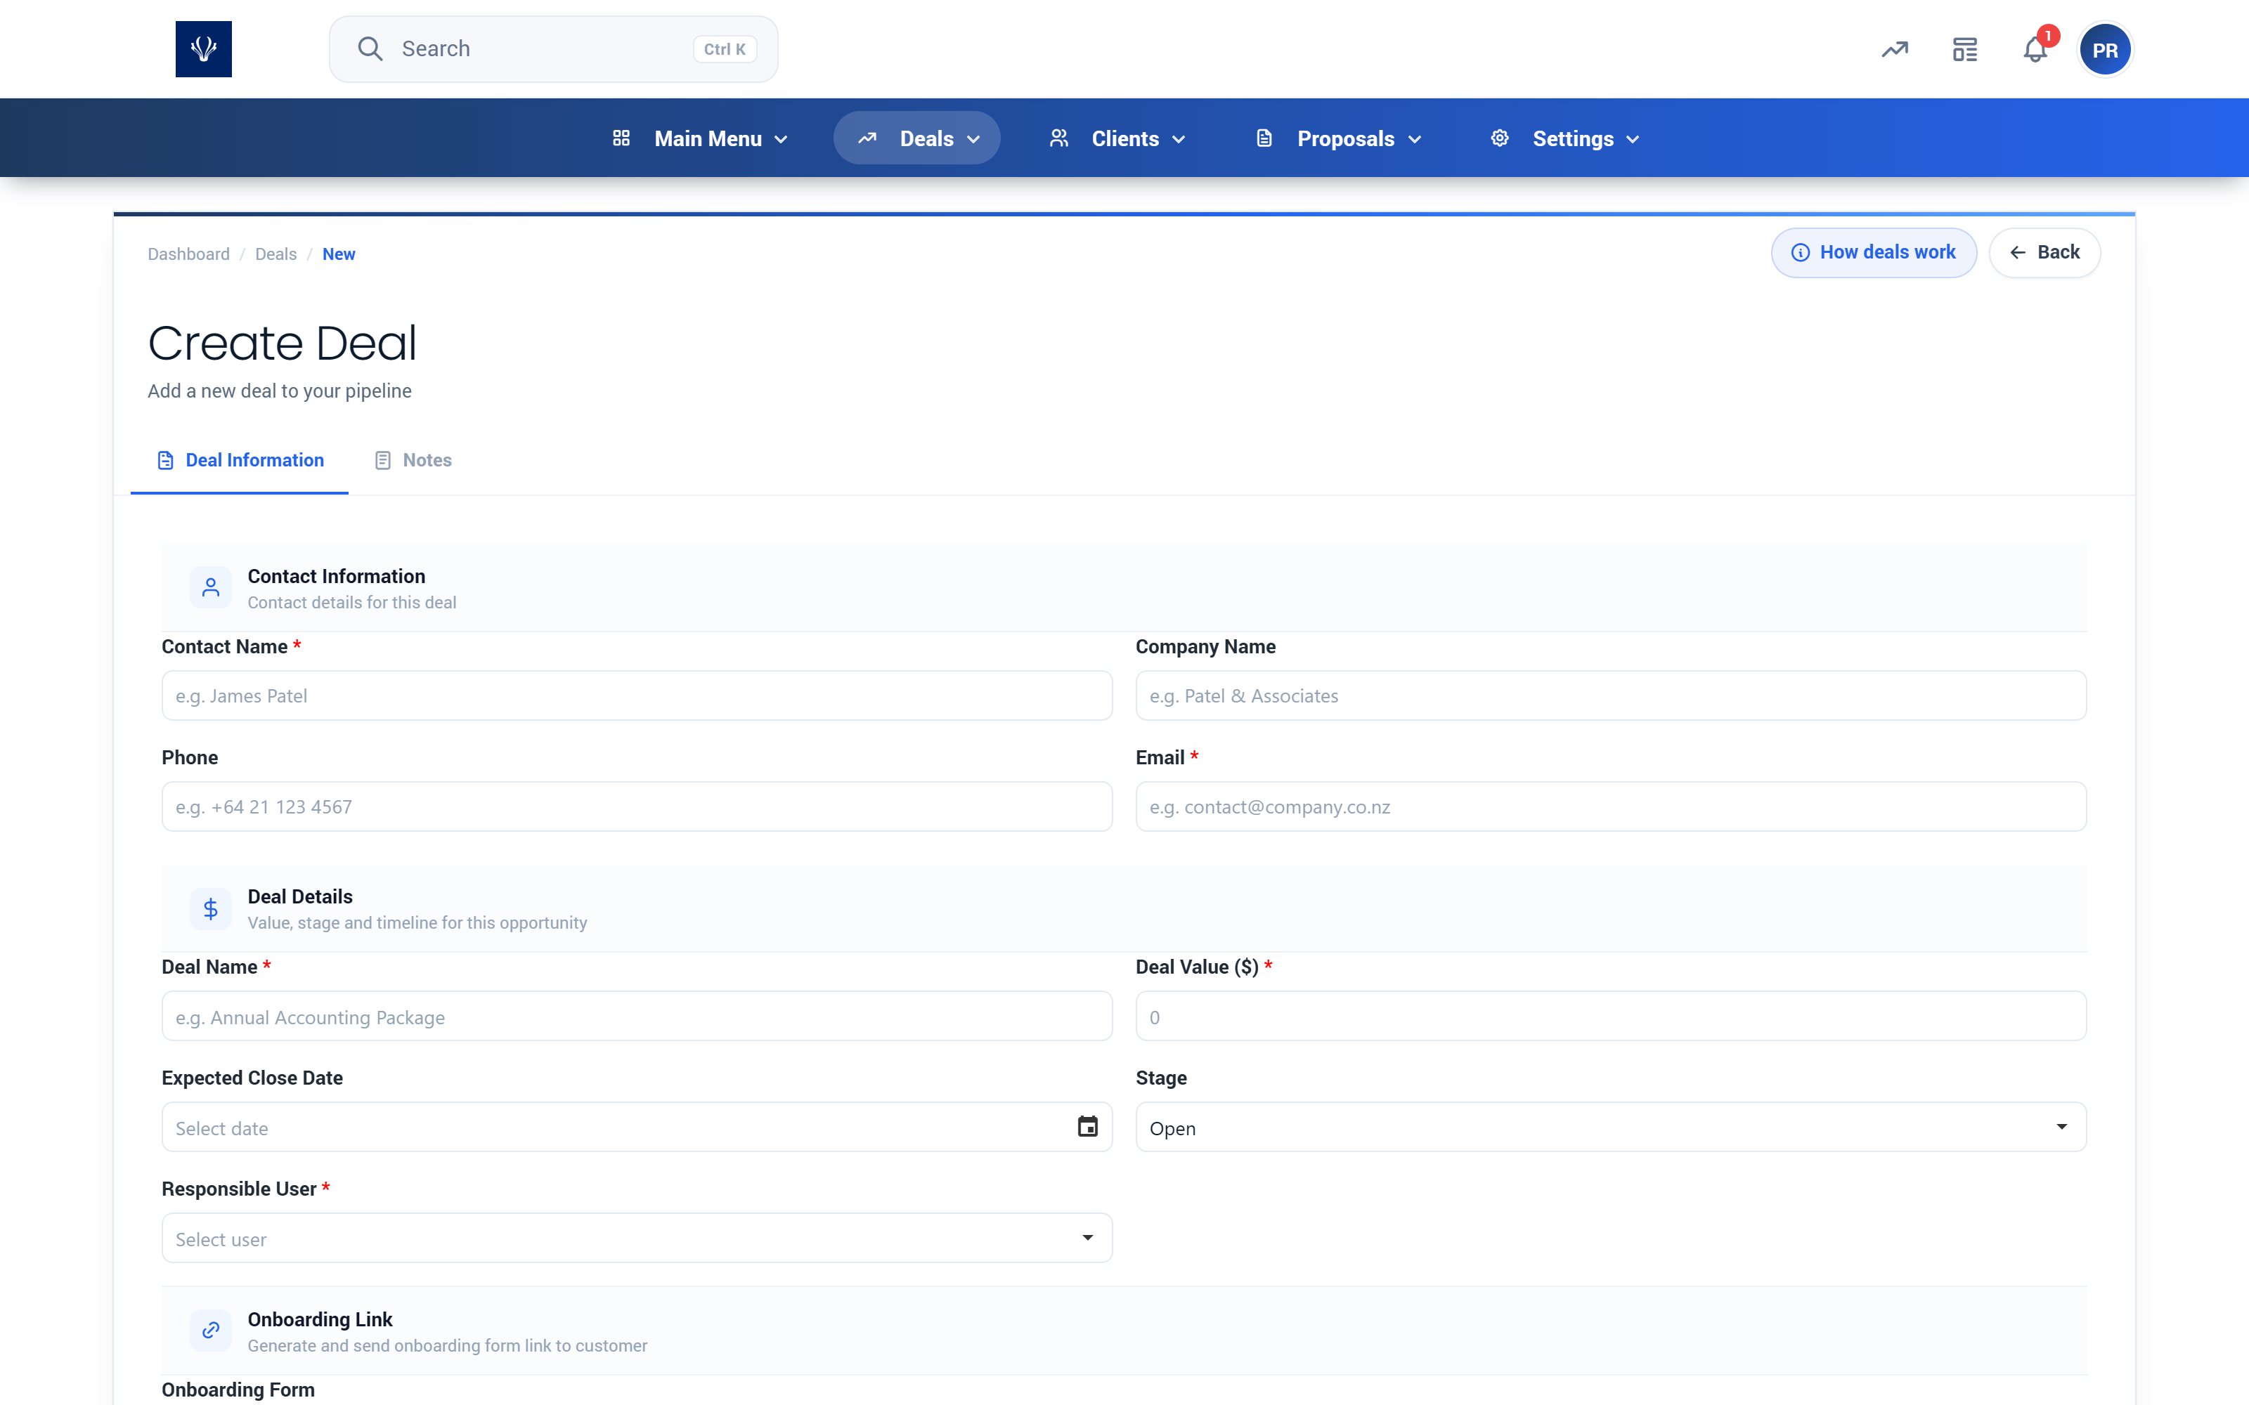Click the Proposals document icon in navbar
The image size is (2249, 1405).
[x=1264, y=138]
